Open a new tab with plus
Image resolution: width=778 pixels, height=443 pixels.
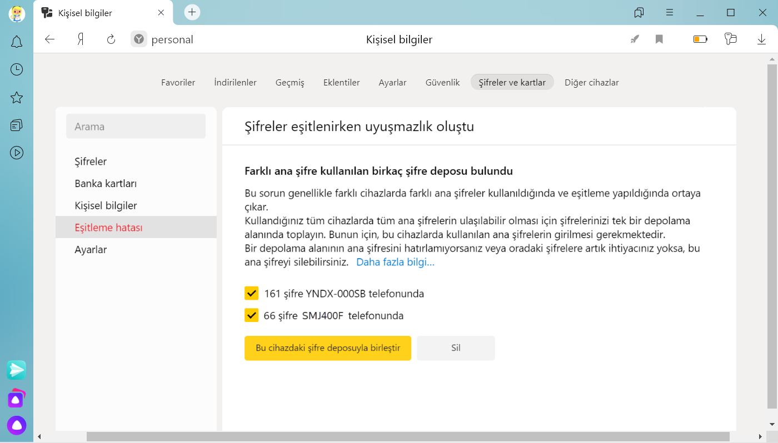pyautogui.click(x=192, y=12)
